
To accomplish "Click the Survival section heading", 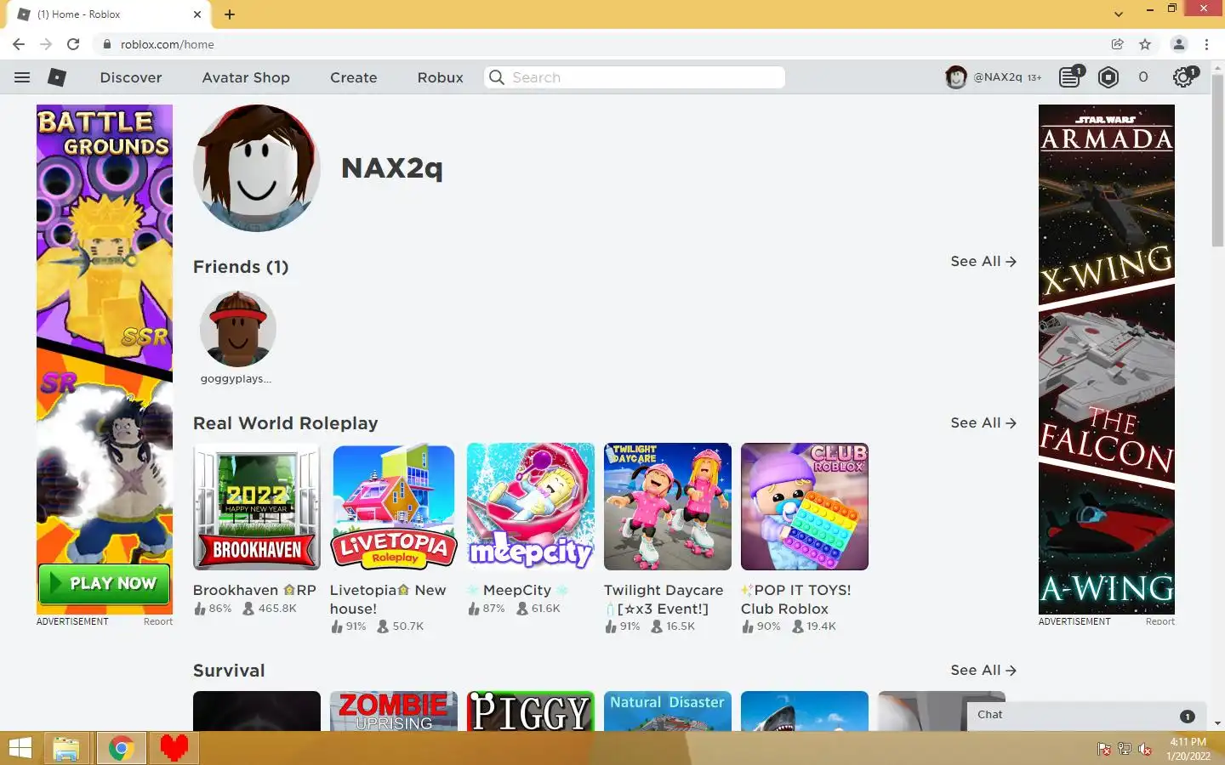I will pyautogui.click(x=229, y=671).
